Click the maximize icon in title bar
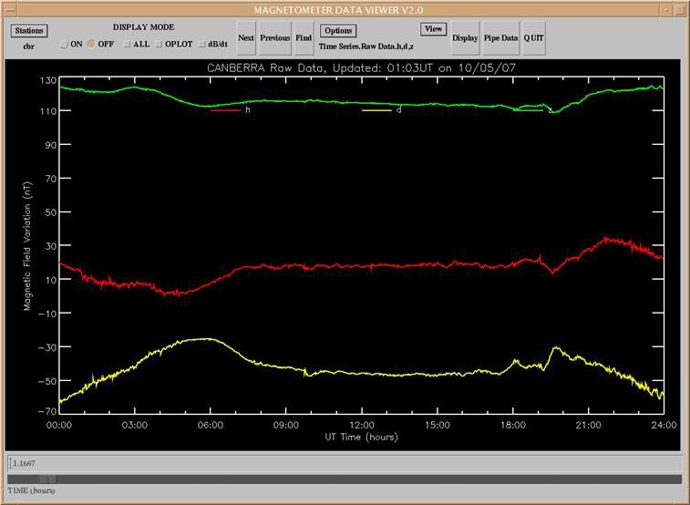The height and width of the screenshot is (505, 690). (x=680, y=9)
